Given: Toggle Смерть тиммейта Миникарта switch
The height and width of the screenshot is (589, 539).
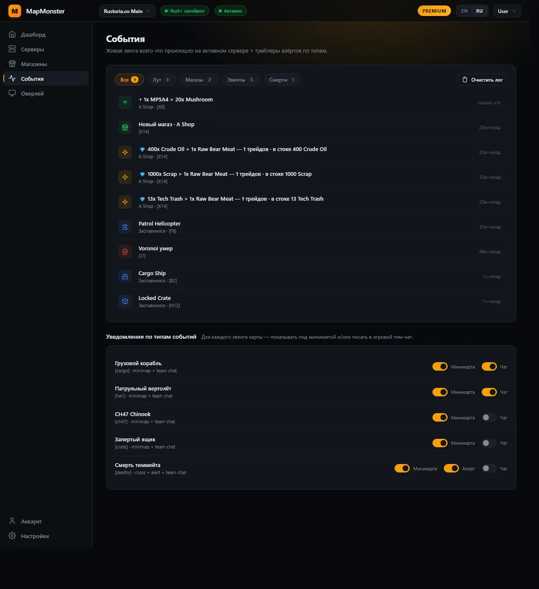Looking at the screenshot, I should coord(402,468).
